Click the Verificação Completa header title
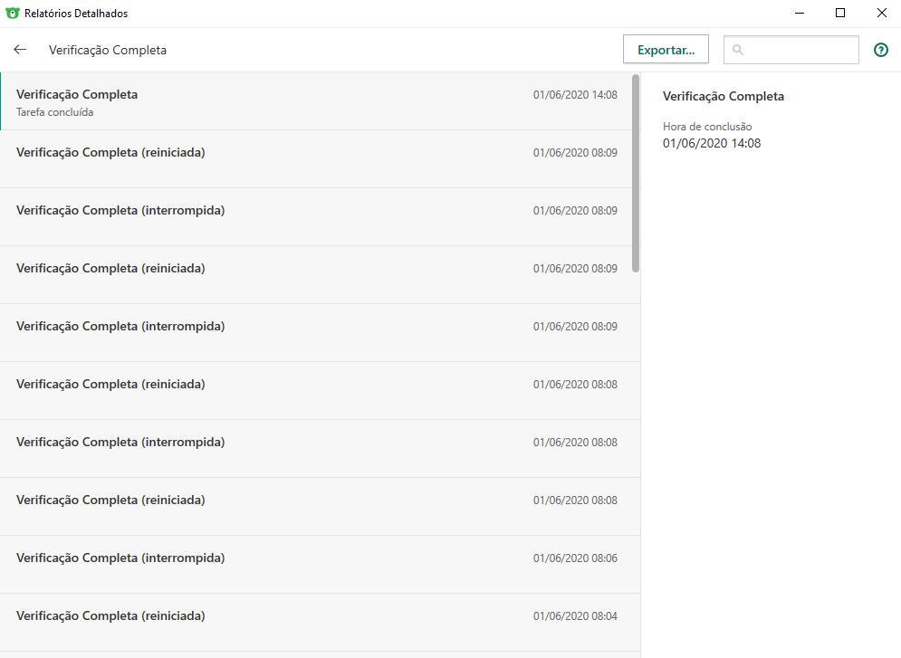 [x=108, y=51]
